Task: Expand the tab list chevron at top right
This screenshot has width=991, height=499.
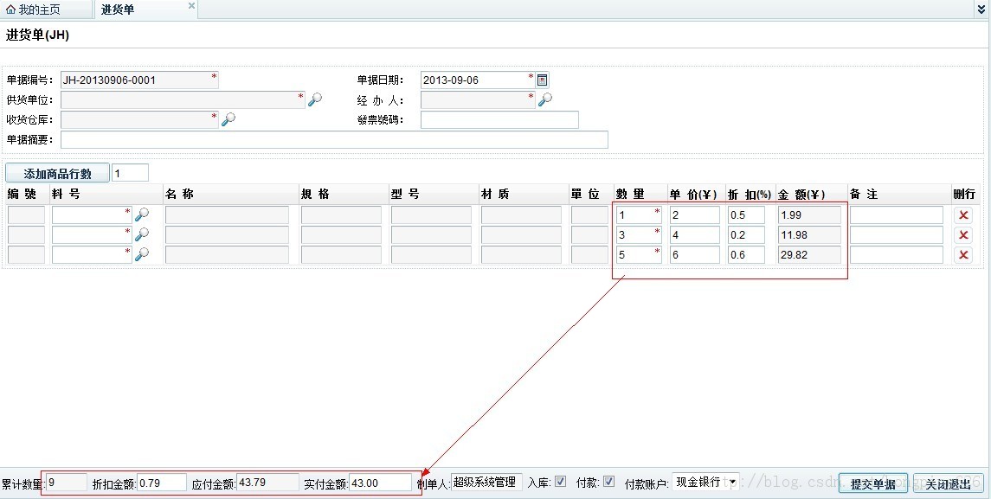Action: pos(981,9)
